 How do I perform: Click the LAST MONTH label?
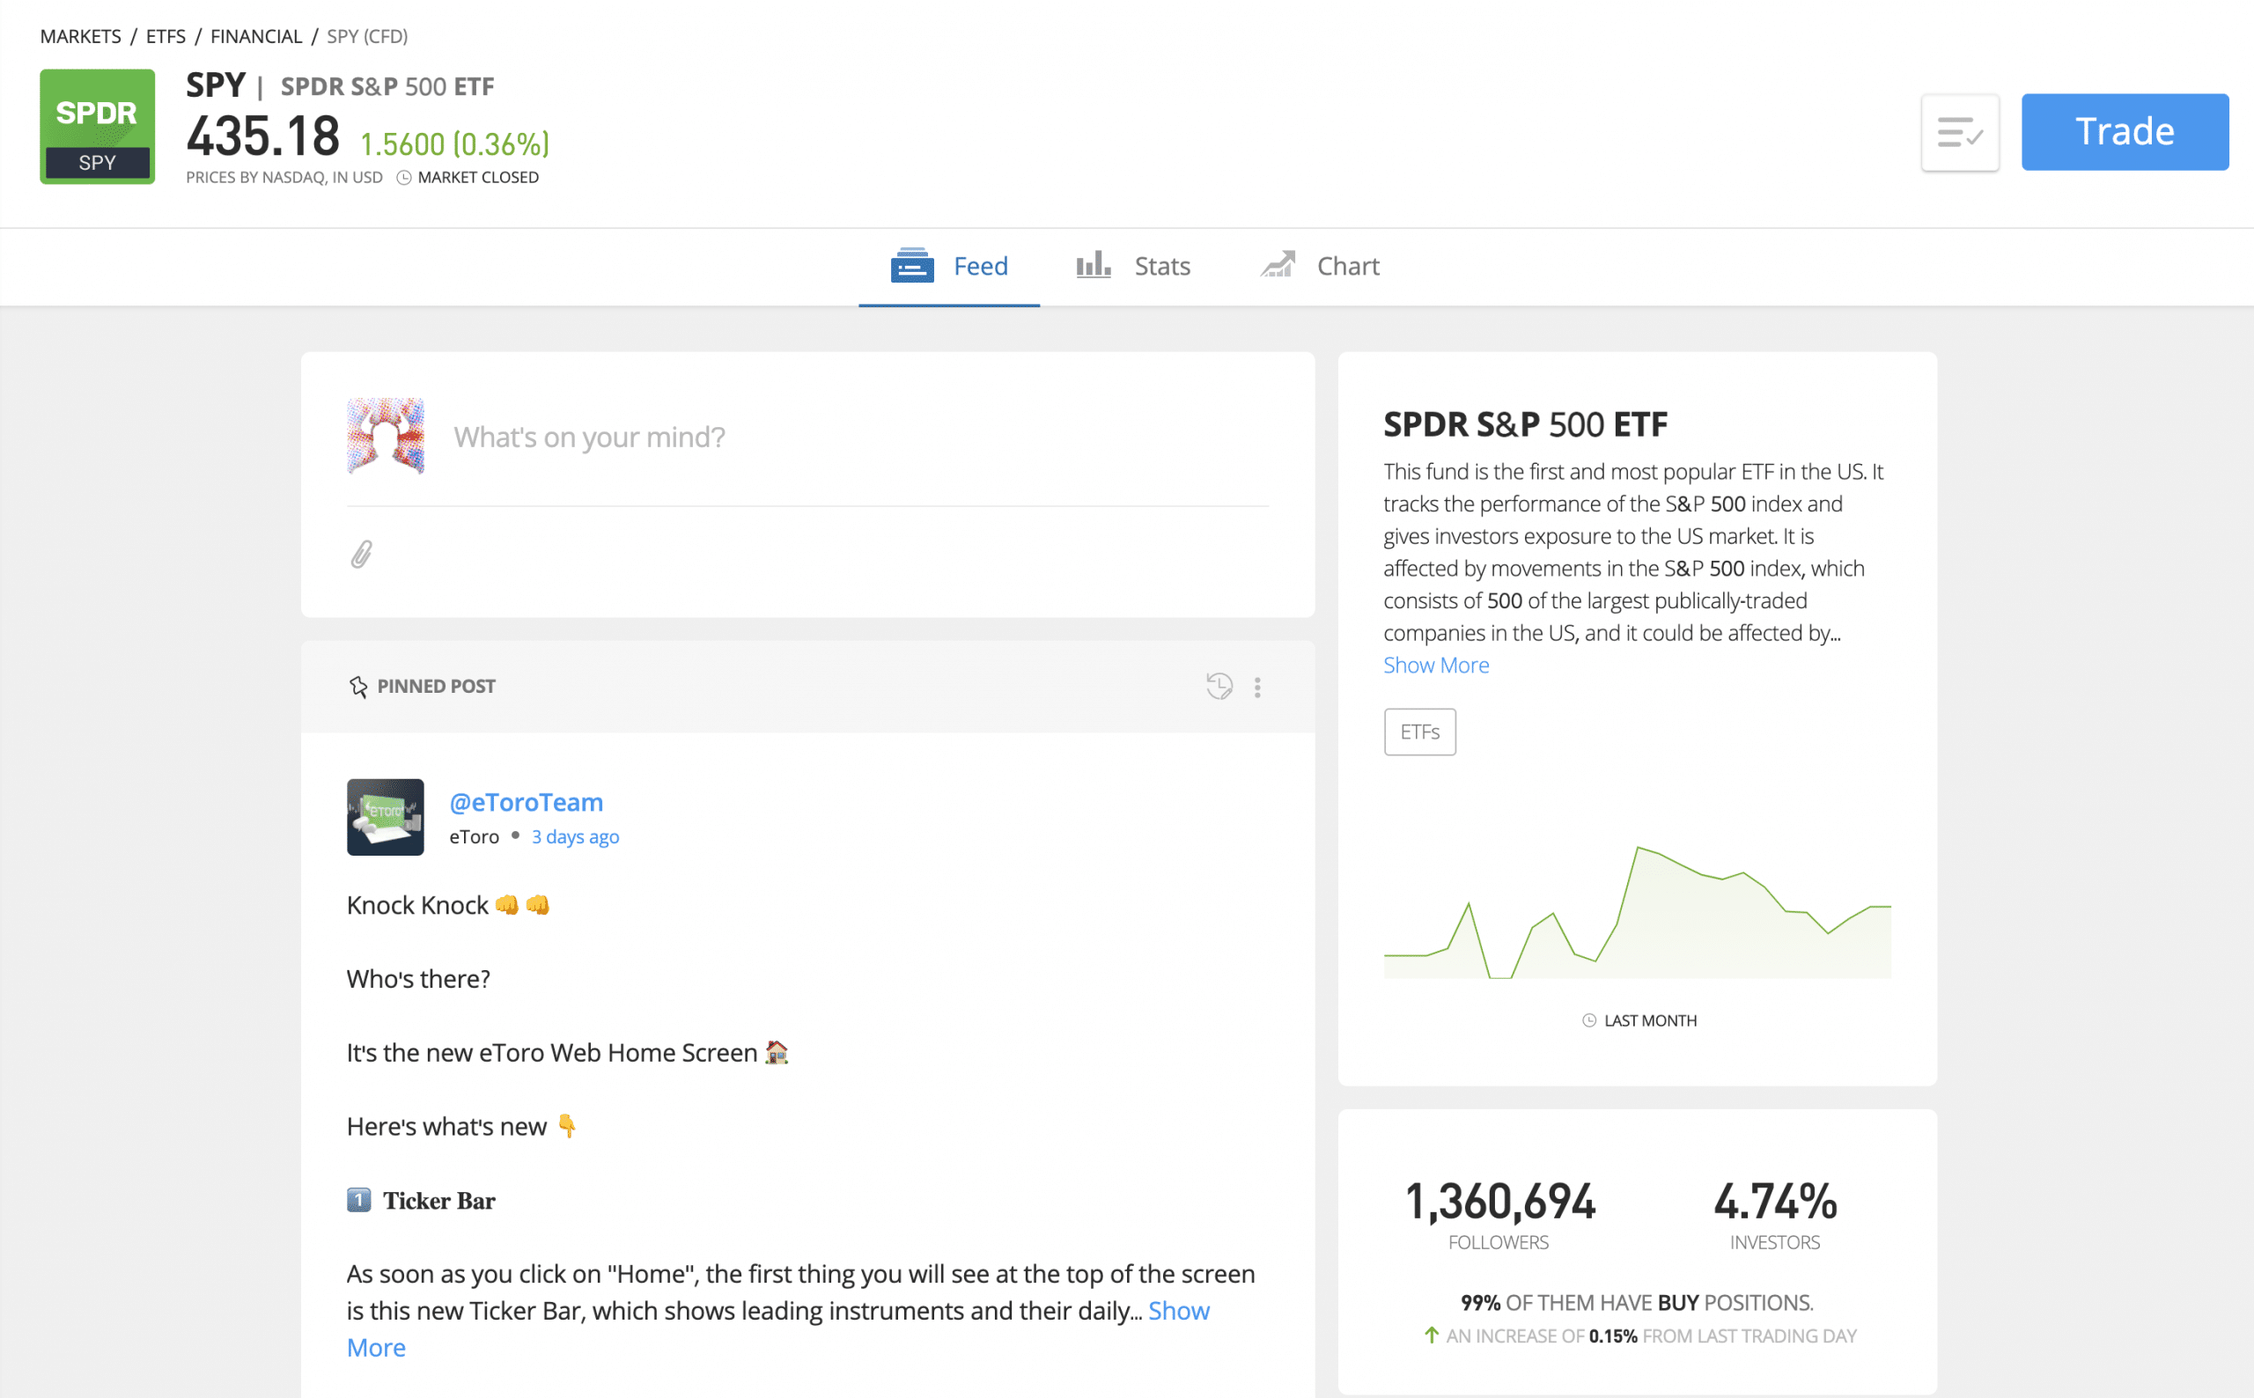1650,1019
